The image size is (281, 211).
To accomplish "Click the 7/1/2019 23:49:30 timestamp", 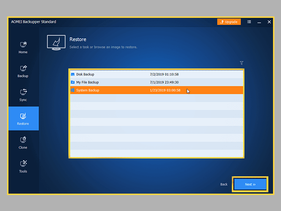I will 164,82.
